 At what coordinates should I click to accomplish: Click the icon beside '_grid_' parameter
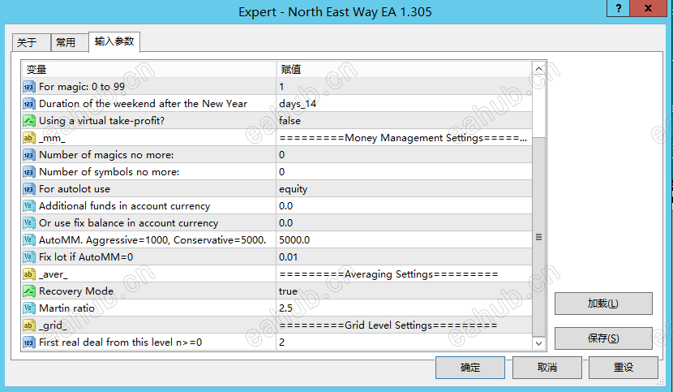28,325
